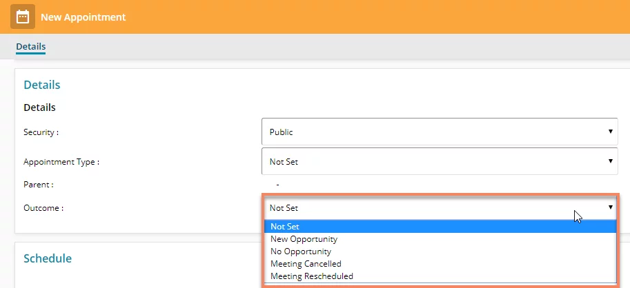Click the Schedule section heading
This screenshot has width=630, height=288.
(48, 258)
